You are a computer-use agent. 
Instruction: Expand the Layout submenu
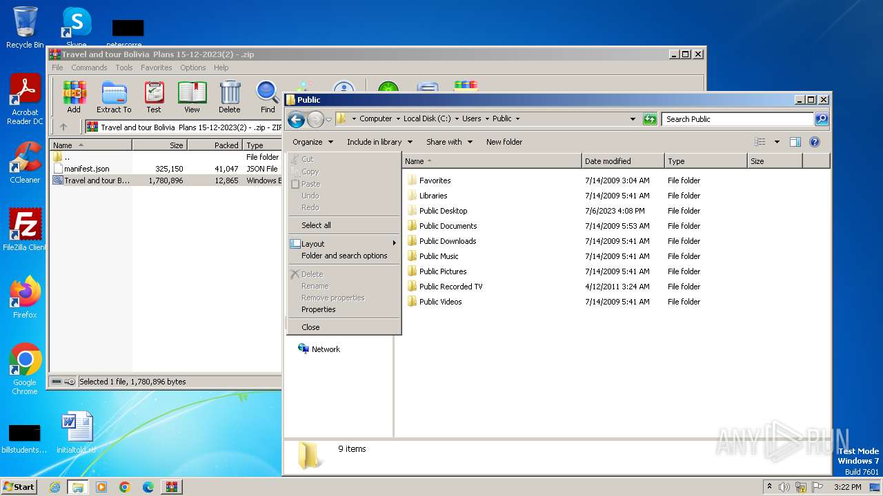point(344,244)
